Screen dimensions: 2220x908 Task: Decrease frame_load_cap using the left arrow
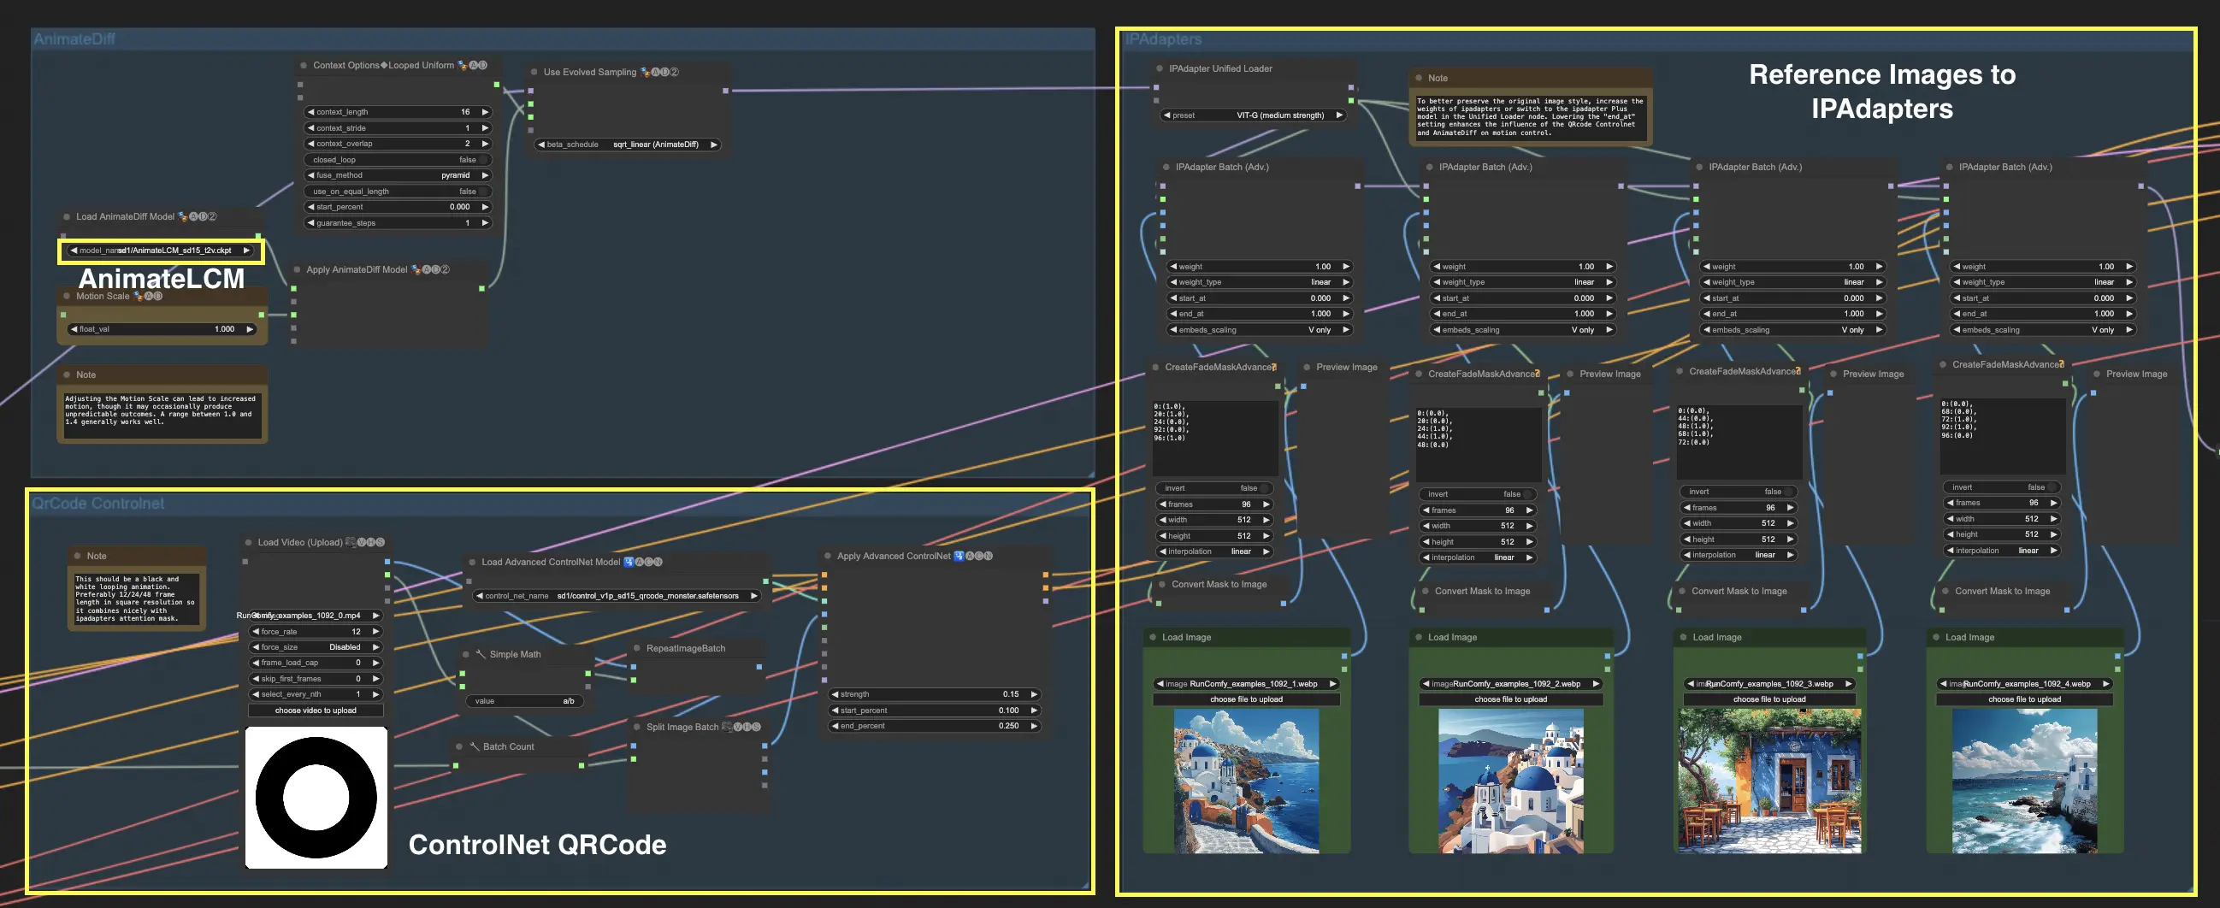point(256,663)
